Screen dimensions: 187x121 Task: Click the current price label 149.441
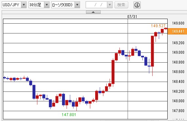tap(177, 31)
